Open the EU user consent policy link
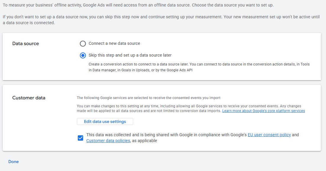The image size is (326, 171). 269,135
